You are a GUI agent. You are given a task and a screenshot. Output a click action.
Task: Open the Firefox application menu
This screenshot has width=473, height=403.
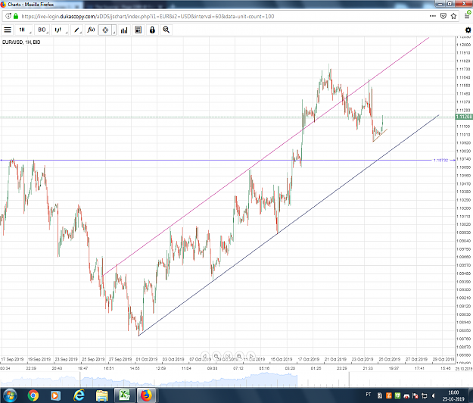[x=467, y=16]
